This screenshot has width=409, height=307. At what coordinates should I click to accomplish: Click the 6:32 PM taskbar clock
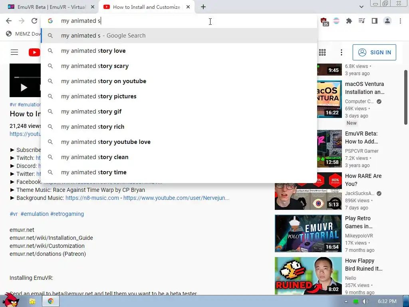[x=387, y=301]
